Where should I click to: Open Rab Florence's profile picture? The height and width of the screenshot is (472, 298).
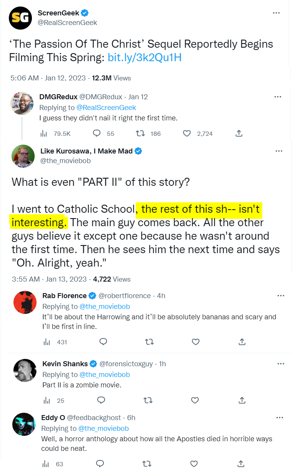[25, 302]
